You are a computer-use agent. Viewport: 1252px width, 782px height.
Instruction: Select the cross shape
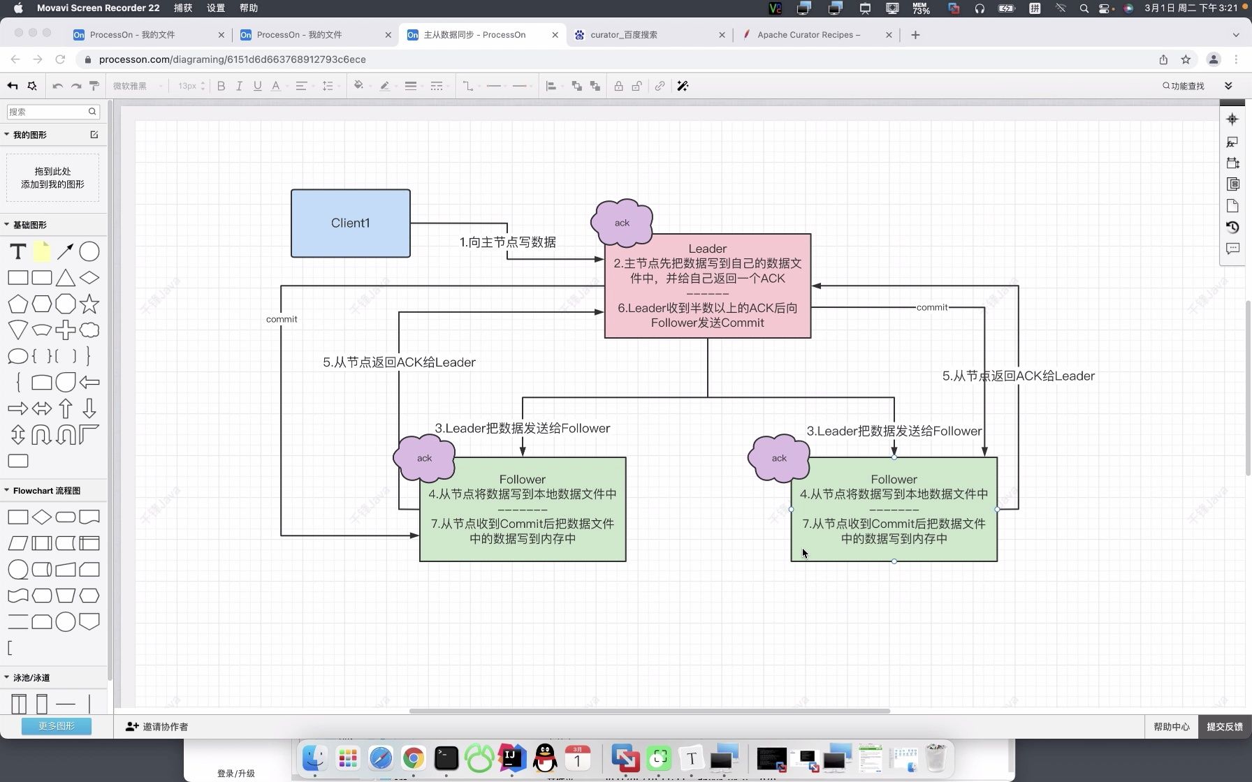coord(66,330)
